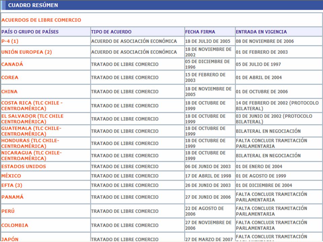The image size is (323, 242).
Task: Open the UNIÓN EUROPEA (2) link
Action: pos(27,52)
